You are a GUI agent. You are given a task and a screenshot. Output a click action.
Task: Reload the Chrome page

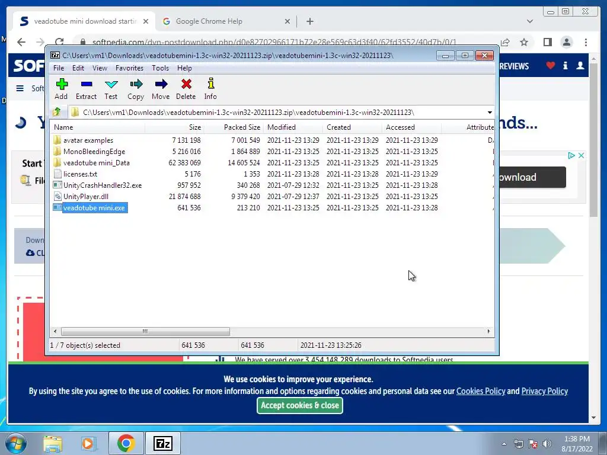pyautogui.click(x=59, y=42)
